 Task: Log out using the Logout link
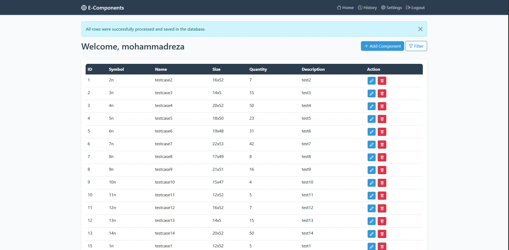[x=415, y=8]
